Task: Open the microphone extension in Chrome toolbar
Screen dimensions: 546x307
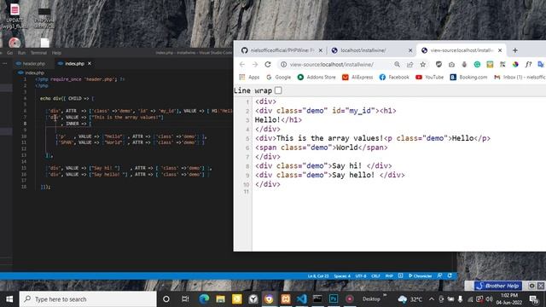Action: pos(464,65)
